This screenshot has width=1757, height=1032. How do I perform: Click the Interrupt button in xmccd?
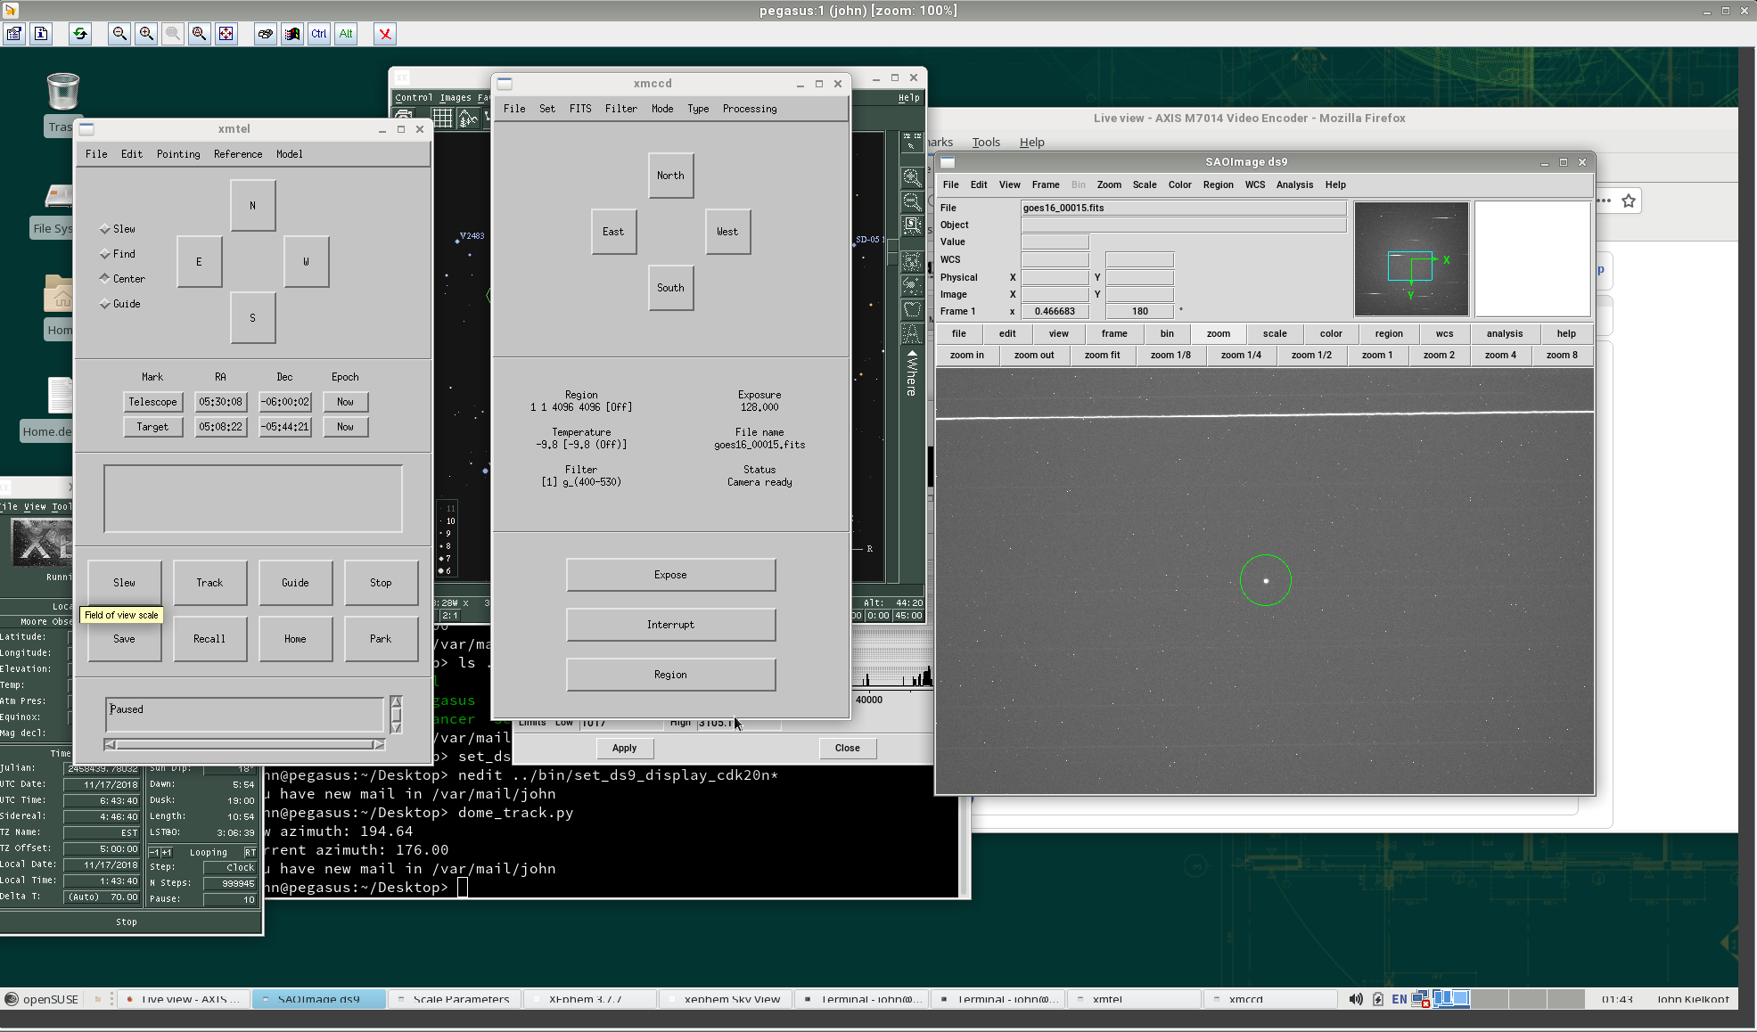[x=670, y=625]
